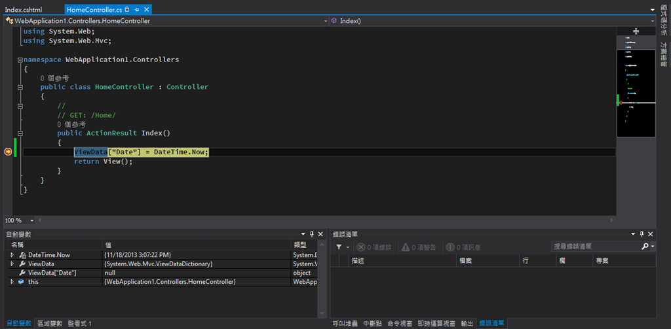Open the 自動變數 panel options dropdown

click(303, 234)
